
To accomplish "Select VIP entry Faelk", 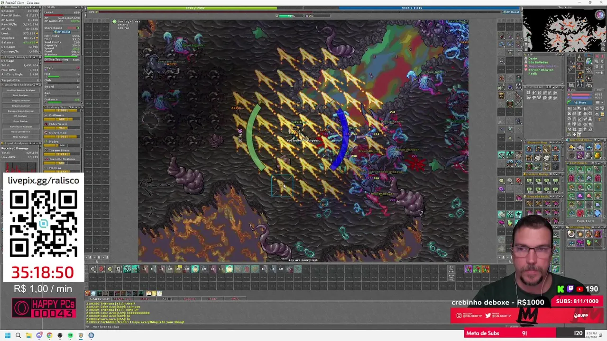I will pos(533,73).
